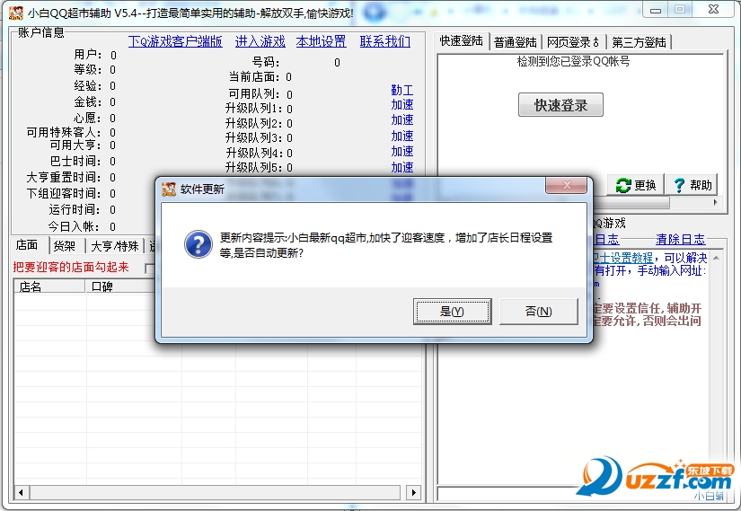Select the 大亨/特殊 tab
This screenshot has height=511, width=741.
point(114,246)
